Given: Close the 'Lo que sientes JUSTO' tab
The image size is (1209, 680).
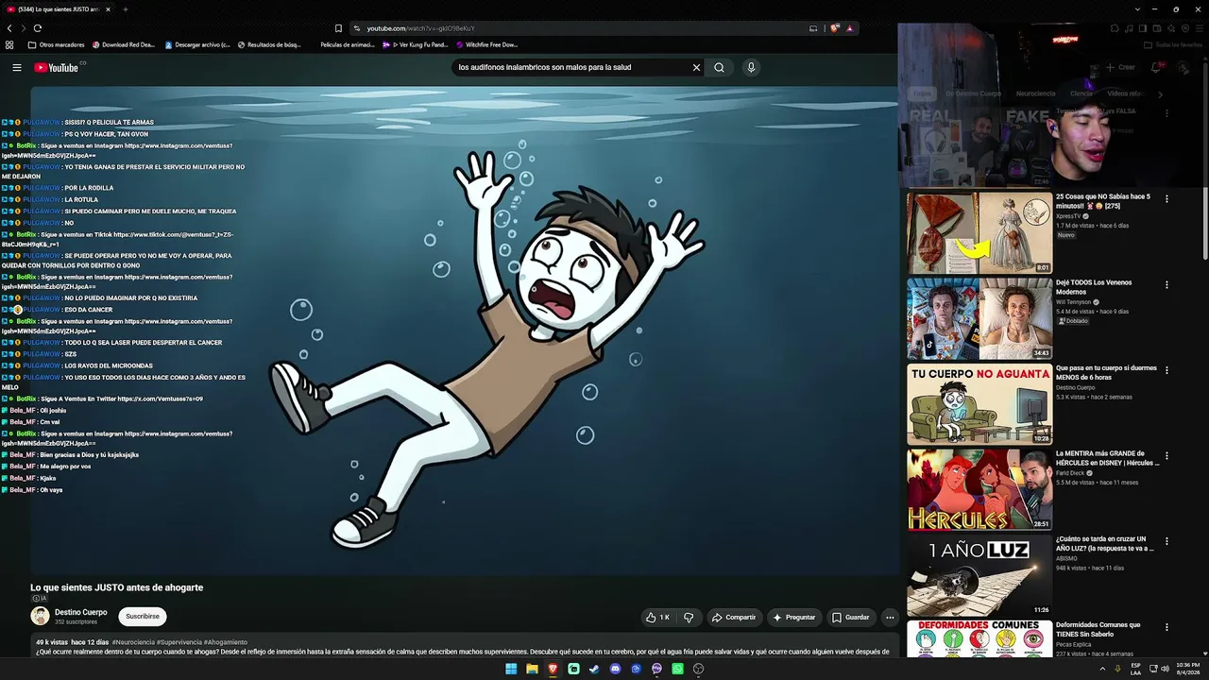Looking at the screenshot, I should pyautogui.click(x=108, y=9).
